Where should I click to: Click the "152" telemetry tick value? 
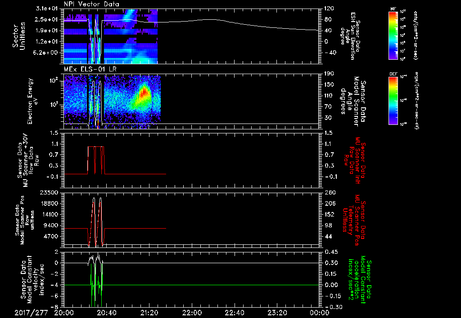pyautogui.click(x=329, y=214)
